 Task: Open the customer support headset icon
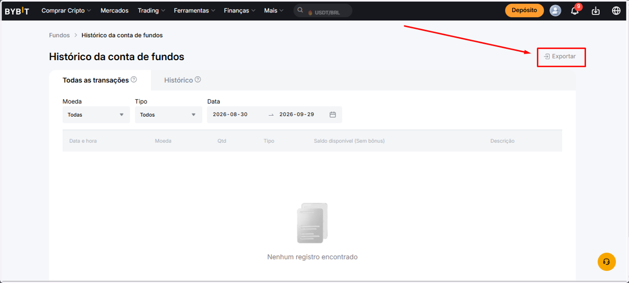[606, 262]
